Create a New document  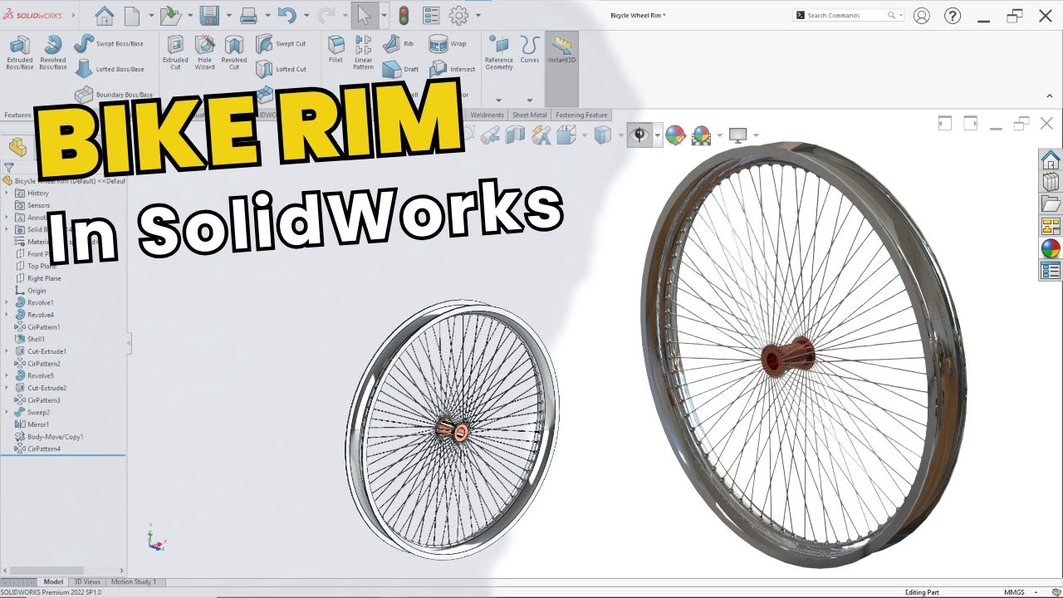coord(132,15)
